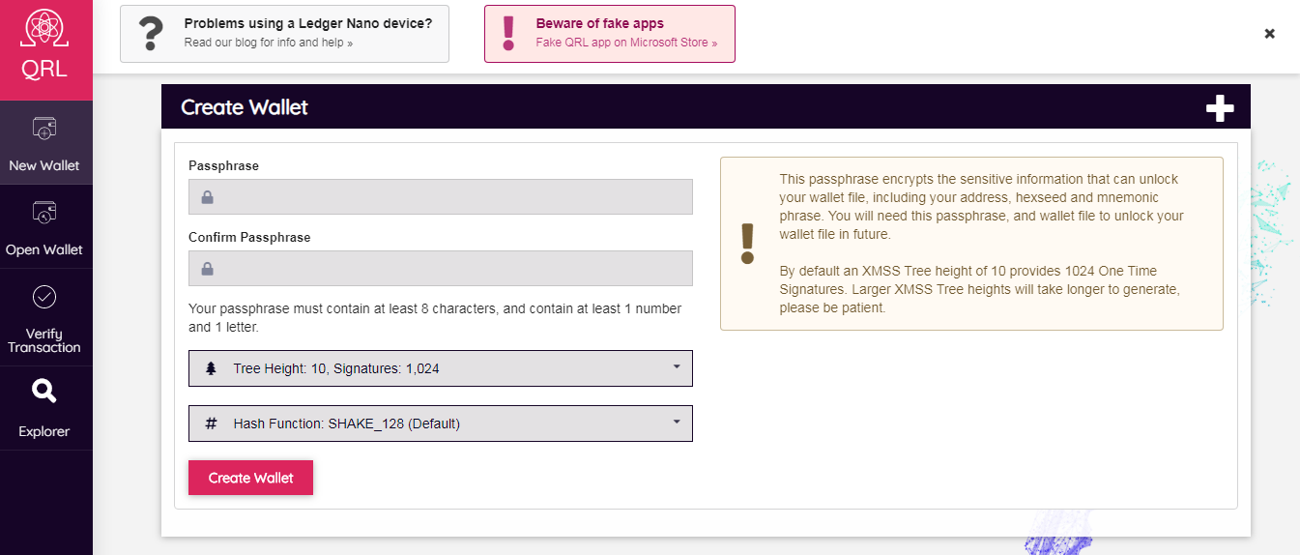Click the plus icon in Create Wallet header

tap(1220, 107)
